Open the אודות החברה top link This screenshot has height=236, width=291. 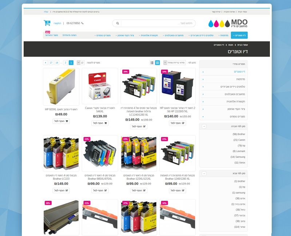(229, 12)
